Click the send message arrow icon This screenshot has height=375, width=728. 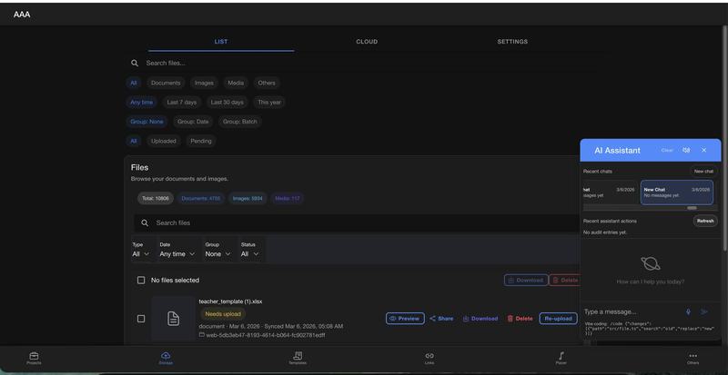click(704, 311)
